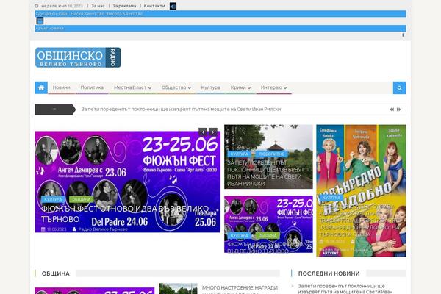This screenshot has width=441, height=294.
Task: Open the Контакти link
Action: click(154, 6)
